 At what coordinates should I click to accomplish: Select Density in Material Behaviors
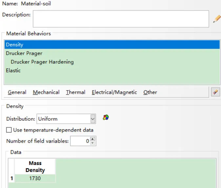pyautogui.click(x=112, y=45)
